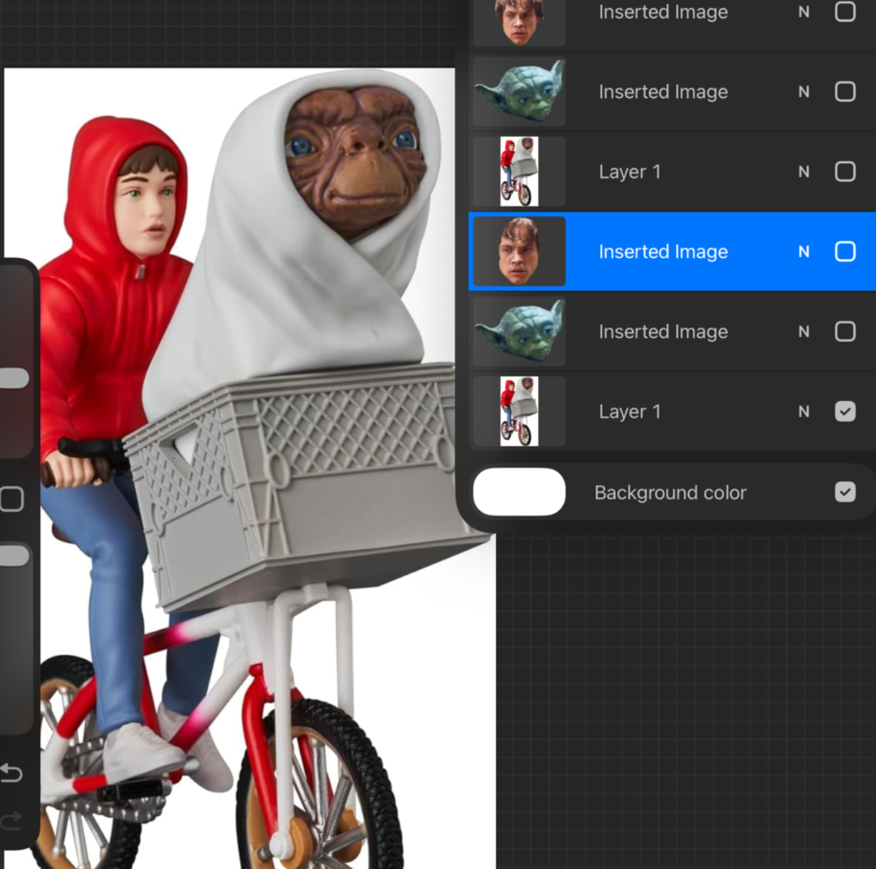Click the lower sidebar slider handle
Screen dimensions: 876x869
coord(13,555)
